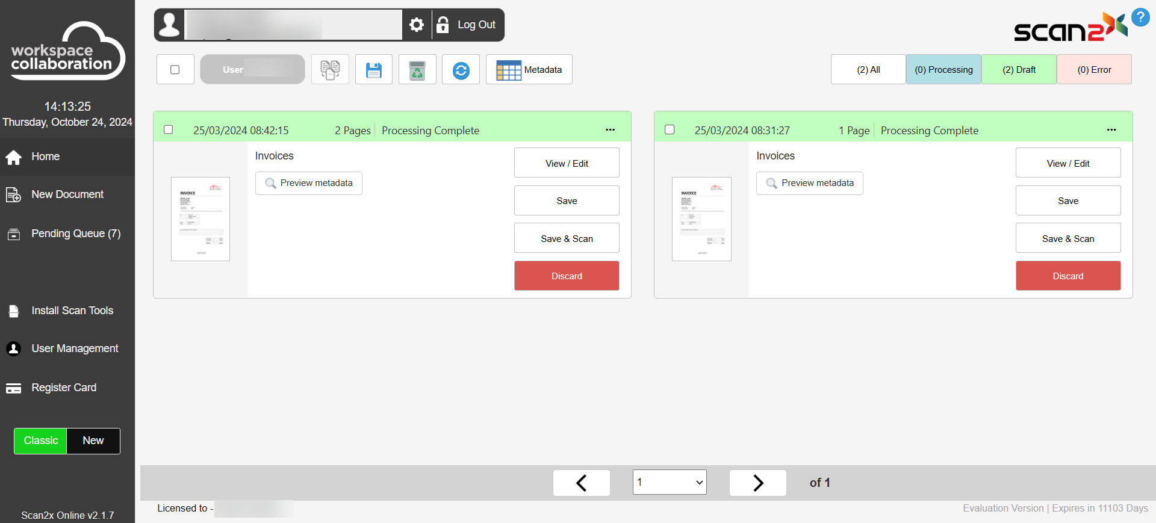Image resolution: width=1156 pixels, height=523 pixels.
Task: Open Pending Queue (7) in sidebar
Action: [76, 234]
